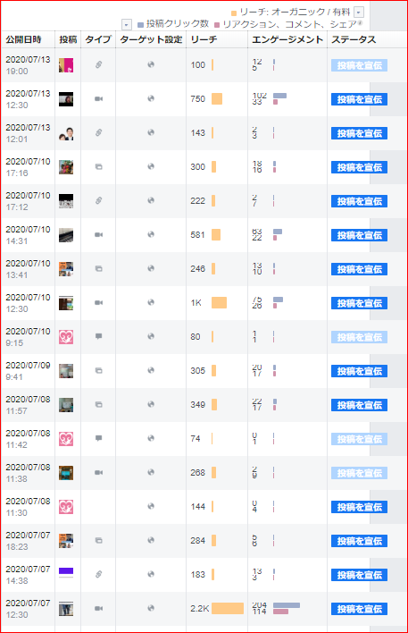Open the reach organic/paid dropdown
The height and width of the screenshot is (633, 408).
click(x=359, y=13)
